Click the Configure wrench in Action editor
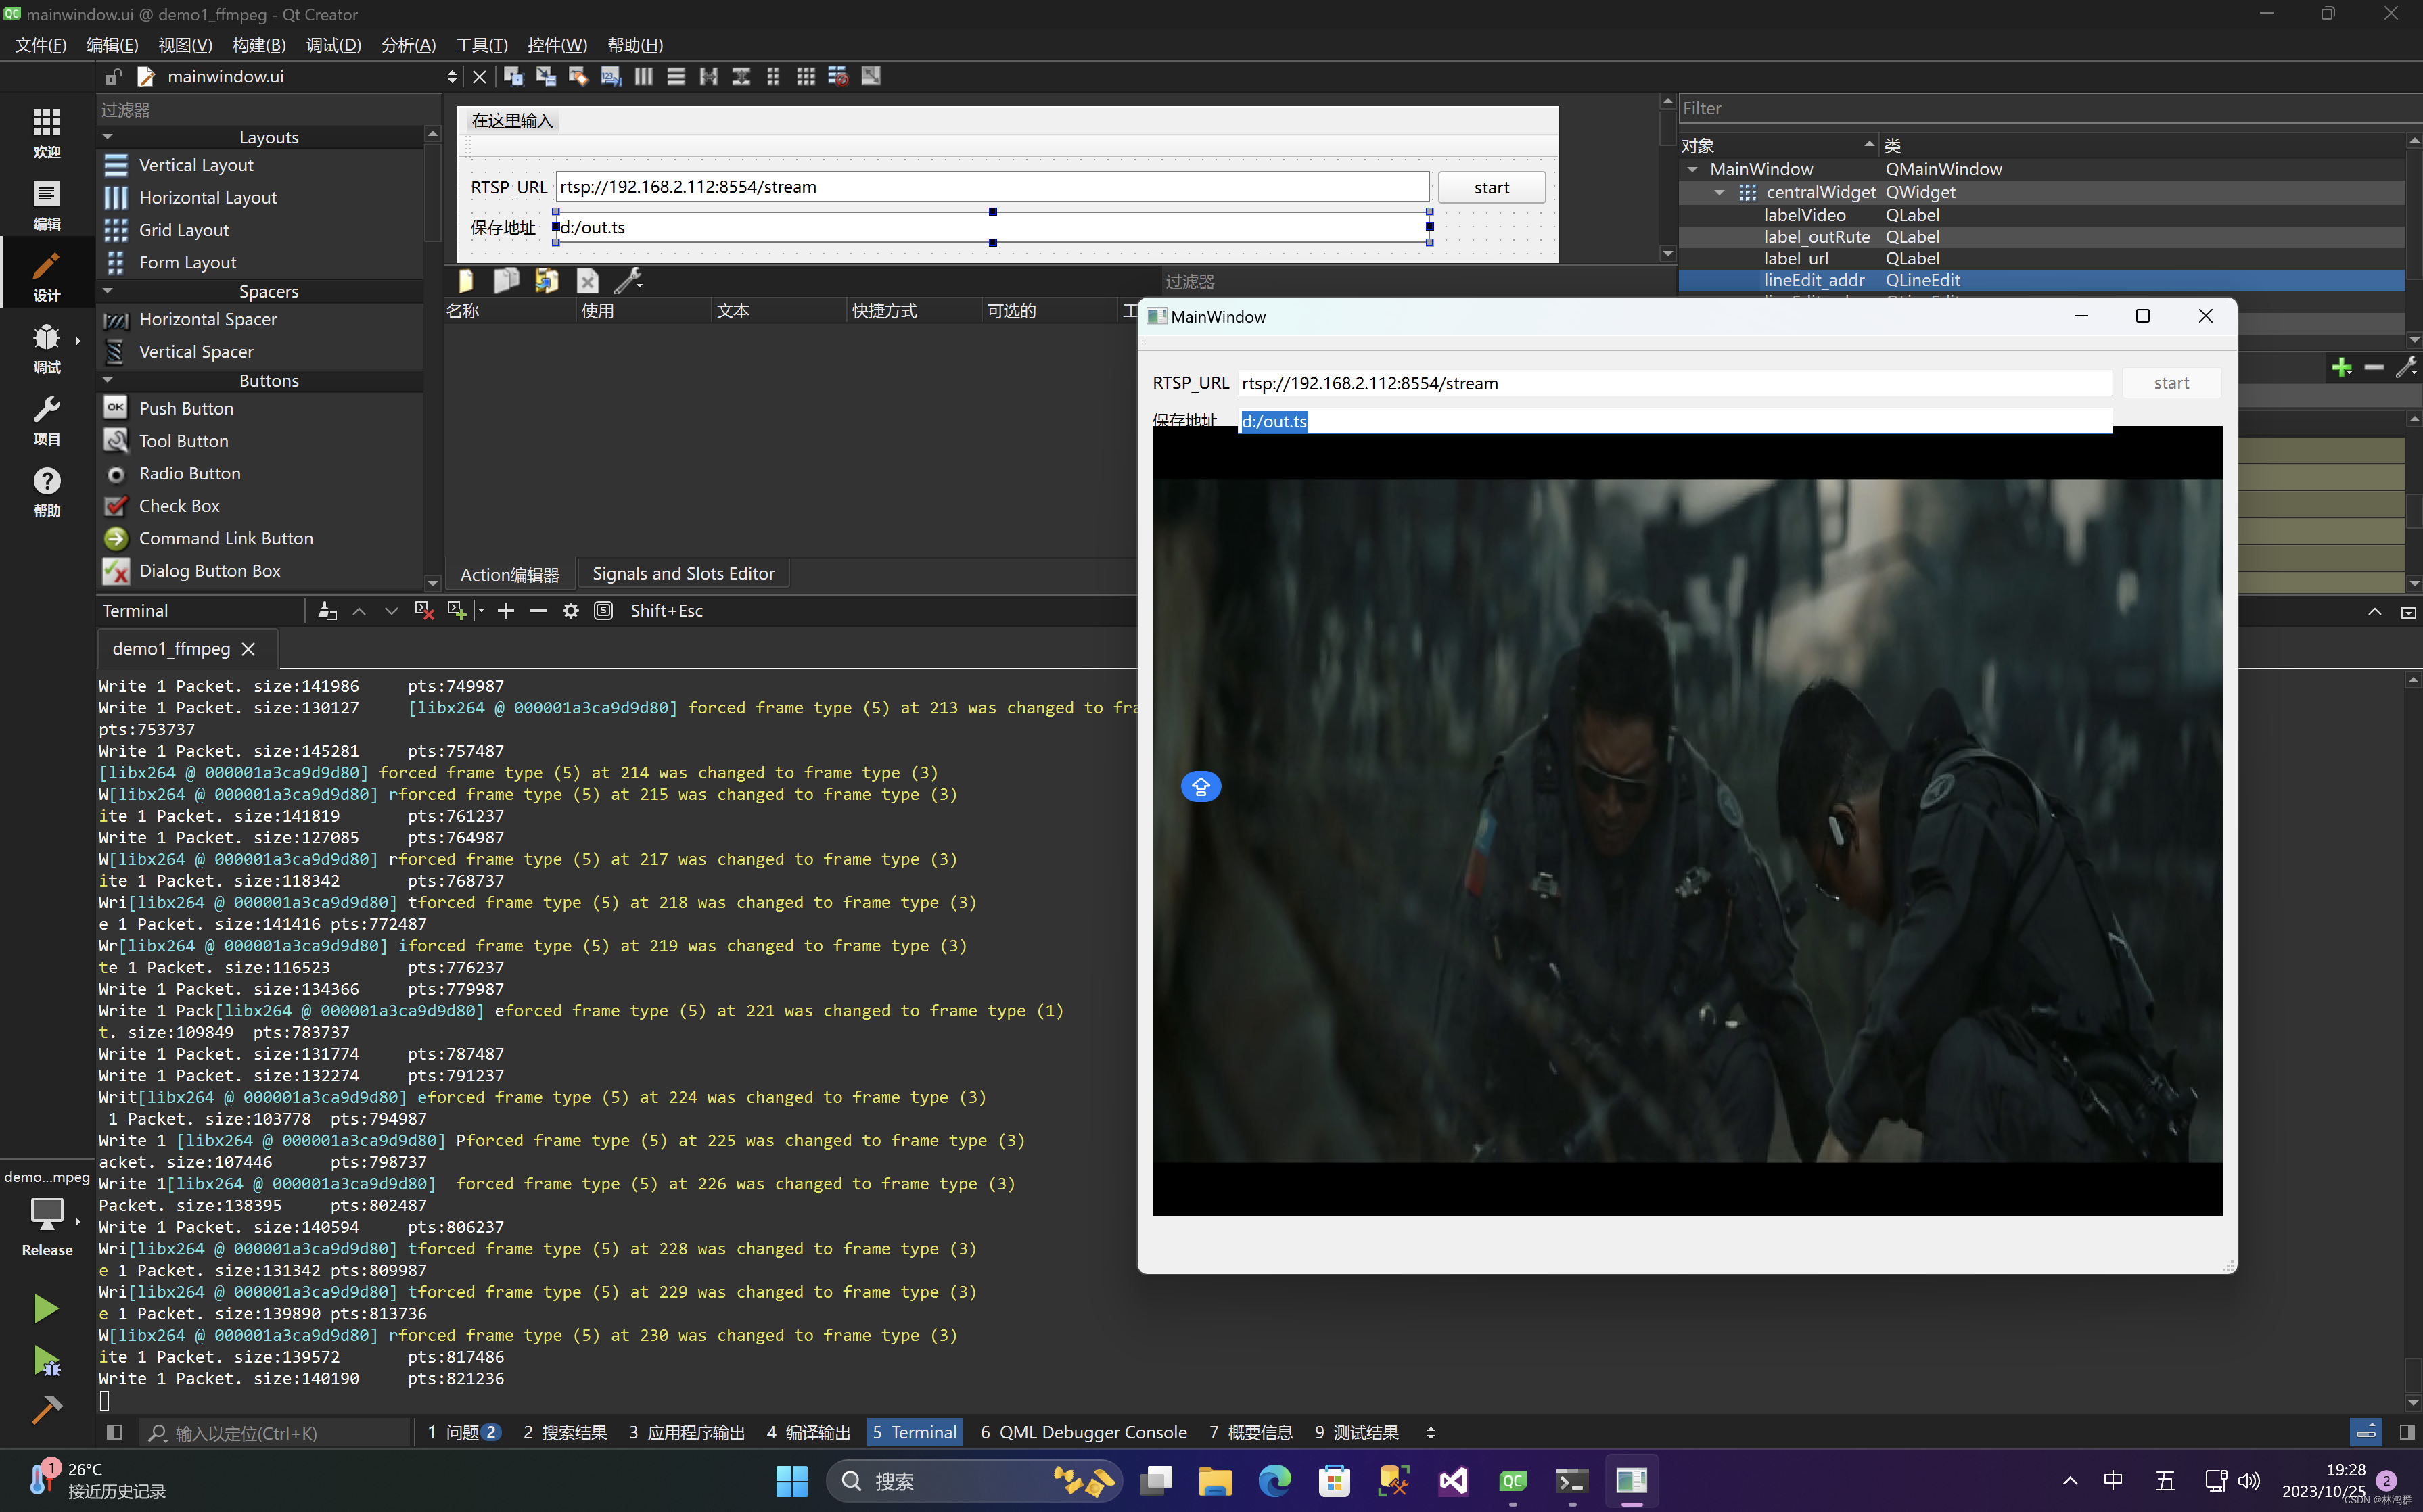 pos(627,281)
